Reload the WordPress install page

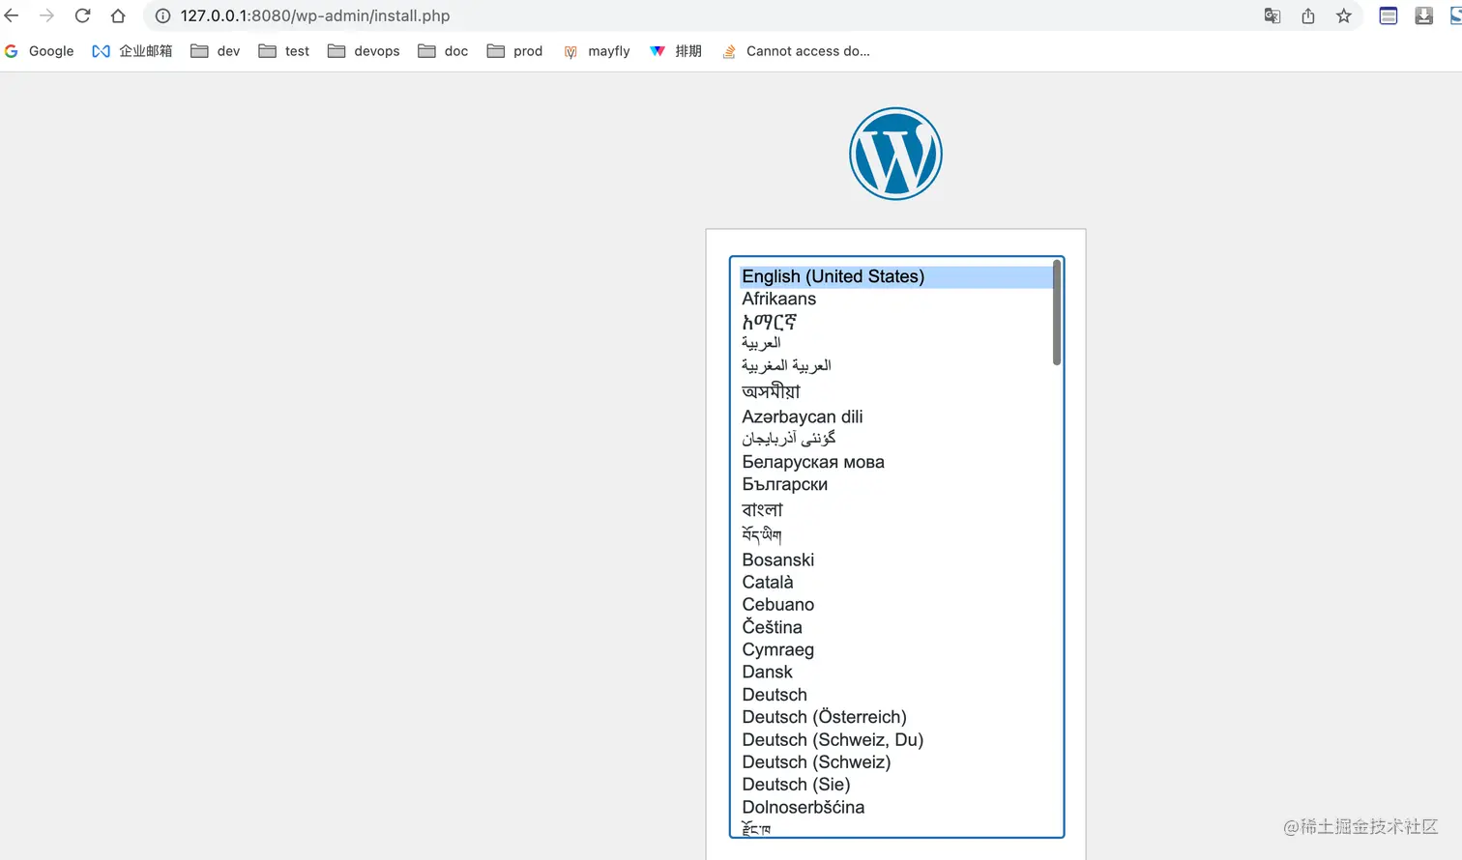(x=82, y=15)
